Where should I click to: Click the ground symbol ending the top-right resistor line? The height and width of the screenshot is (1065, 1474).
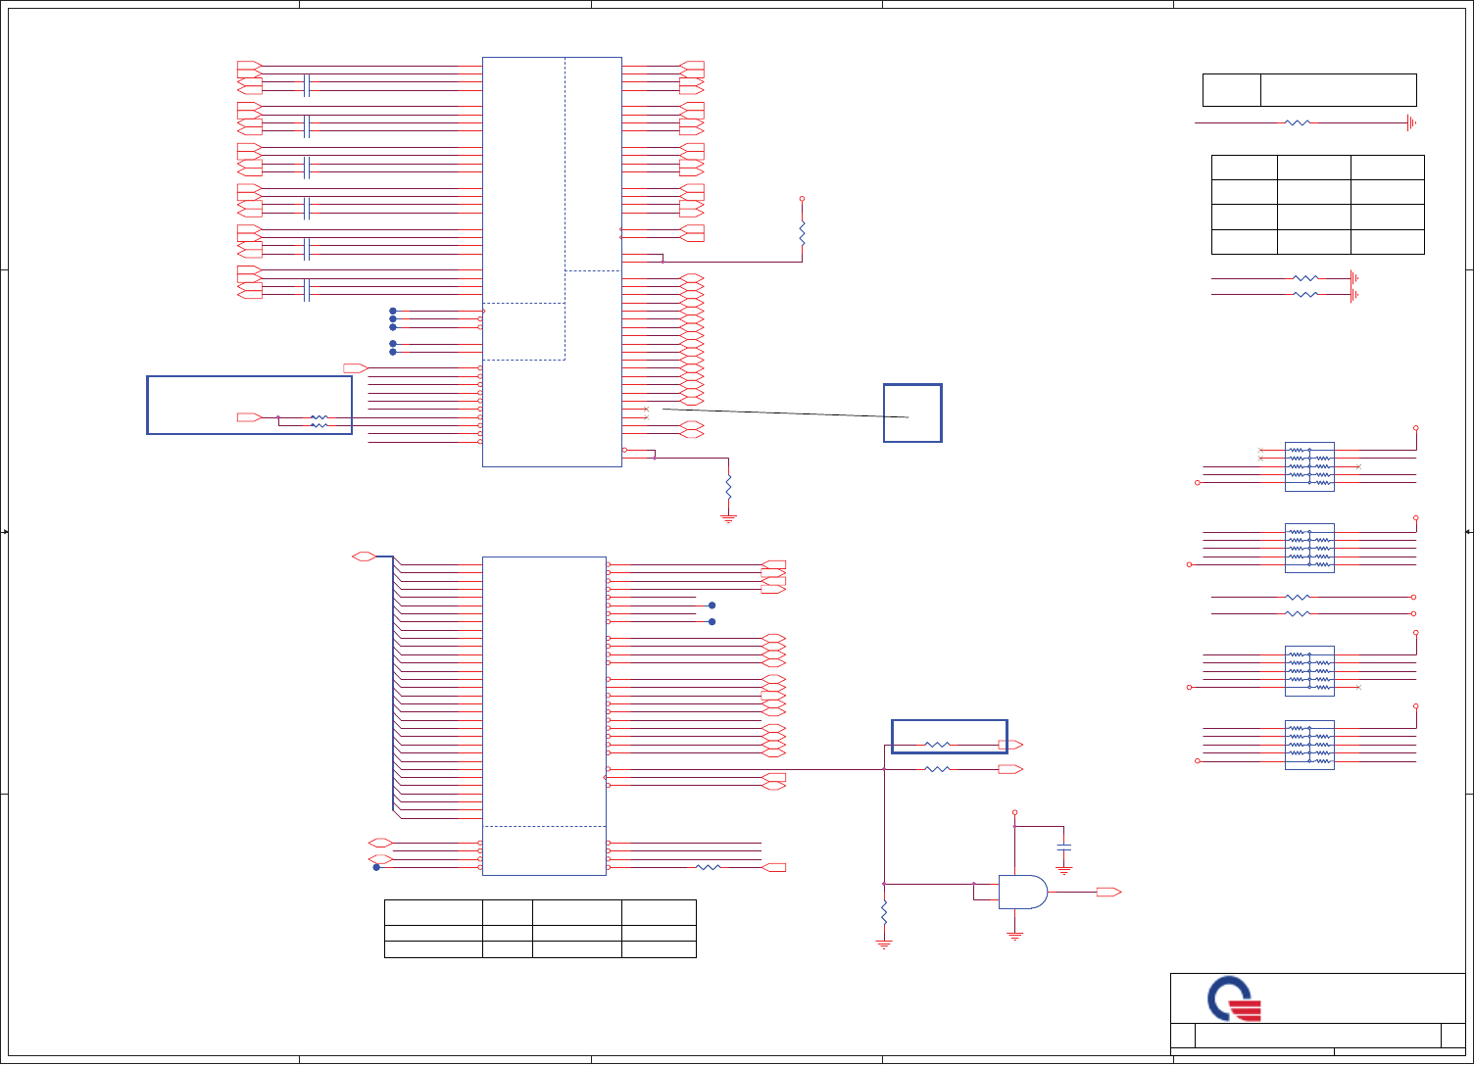click(1411, 122)
